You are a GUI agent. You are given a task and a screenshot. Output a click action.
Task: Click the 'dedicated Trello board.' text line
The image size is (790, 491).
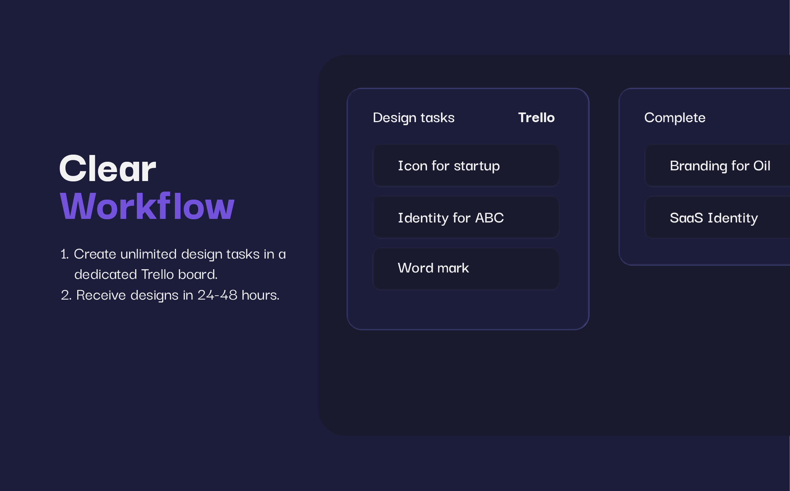coord(146,274)
